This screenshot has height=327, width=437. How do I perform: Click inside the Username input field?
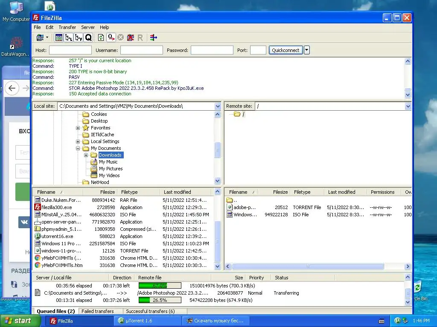click(142, 50)
